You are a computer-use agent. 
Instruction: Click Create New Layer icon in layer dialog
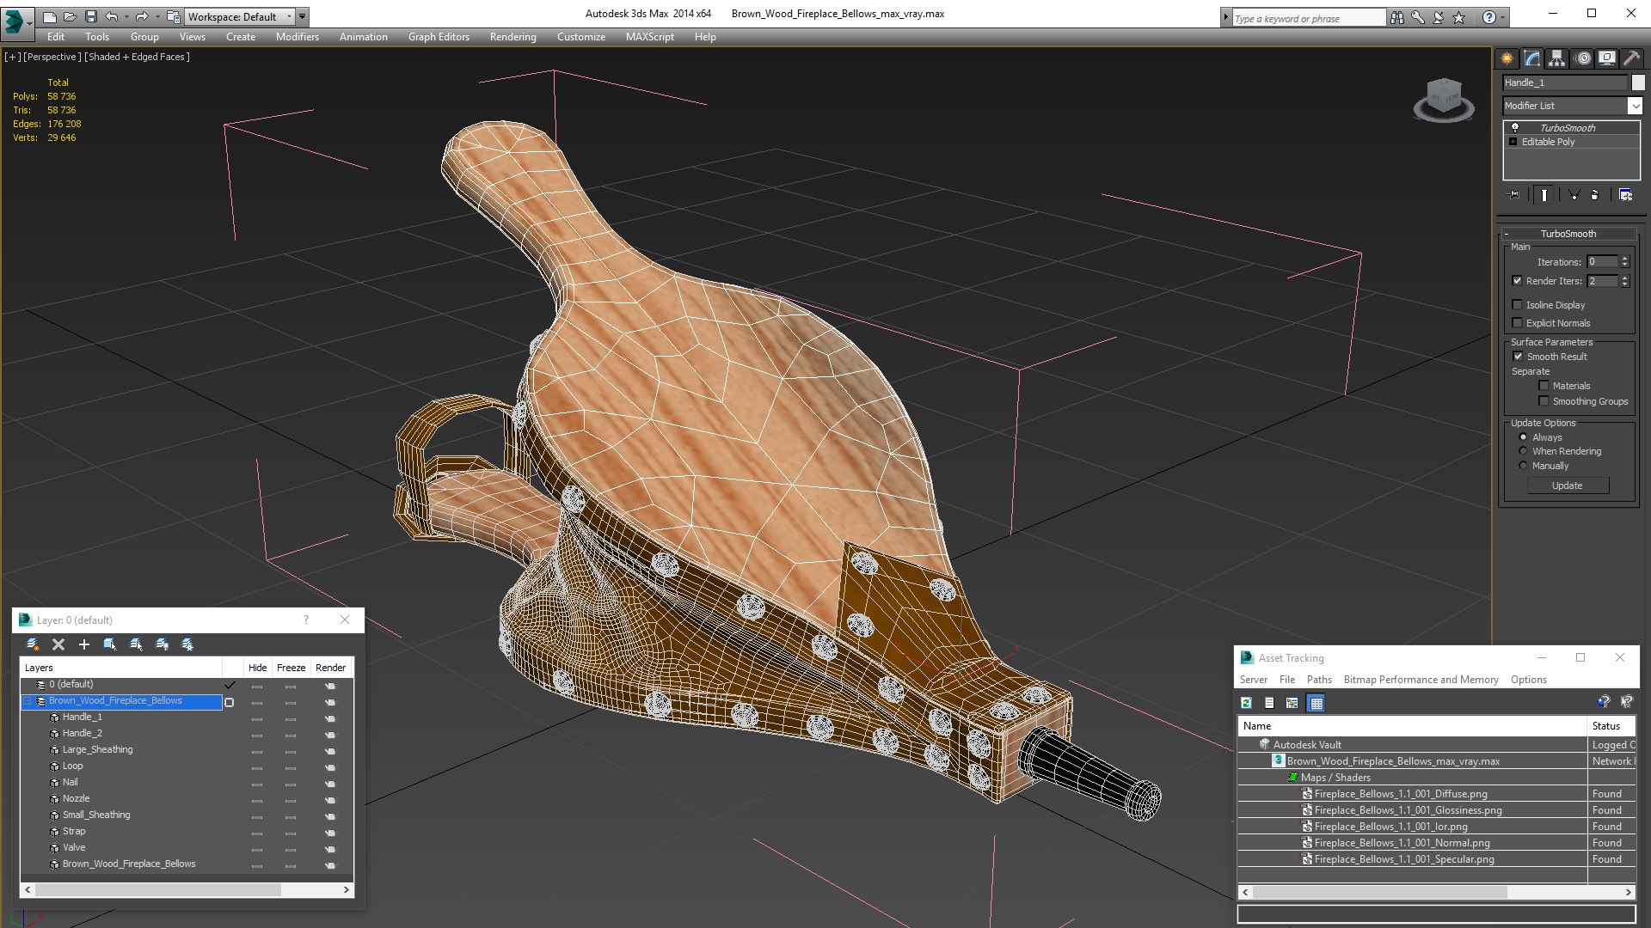point(32,644)
